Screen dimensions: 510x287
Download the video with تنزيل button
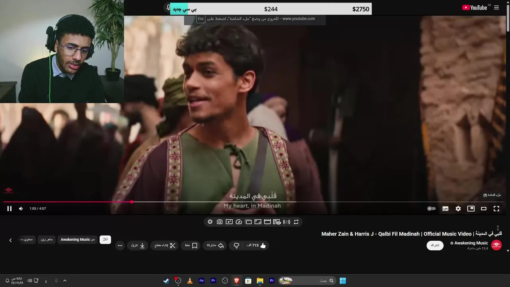[138, 246]
